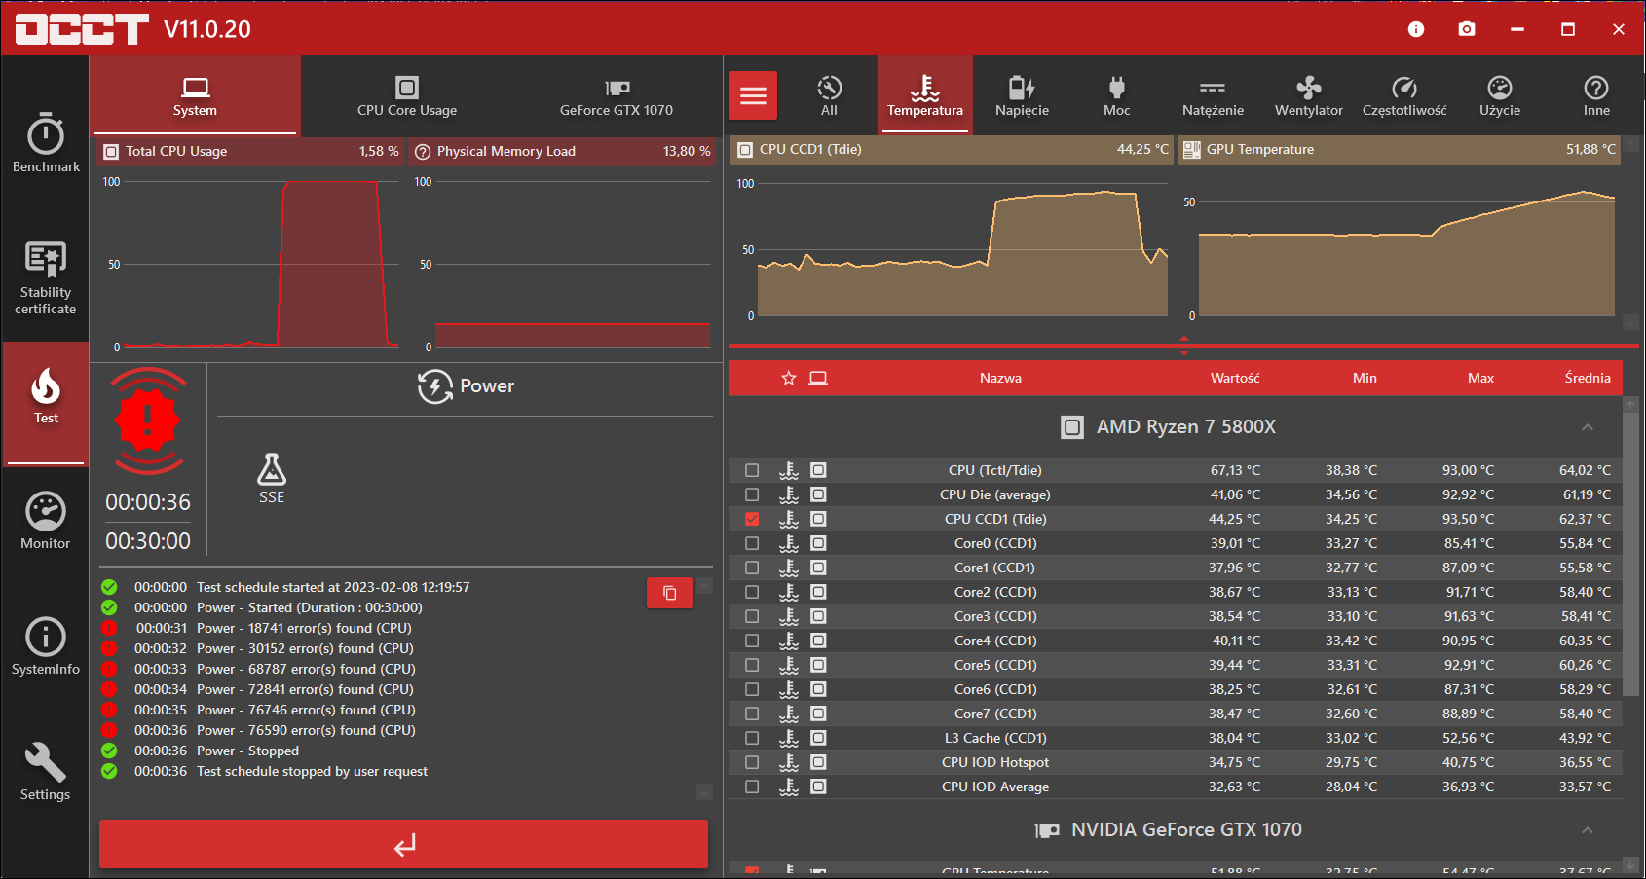Switch to the Częstotliwość frequency tab
The image size is (1646, 879).
1404,95
